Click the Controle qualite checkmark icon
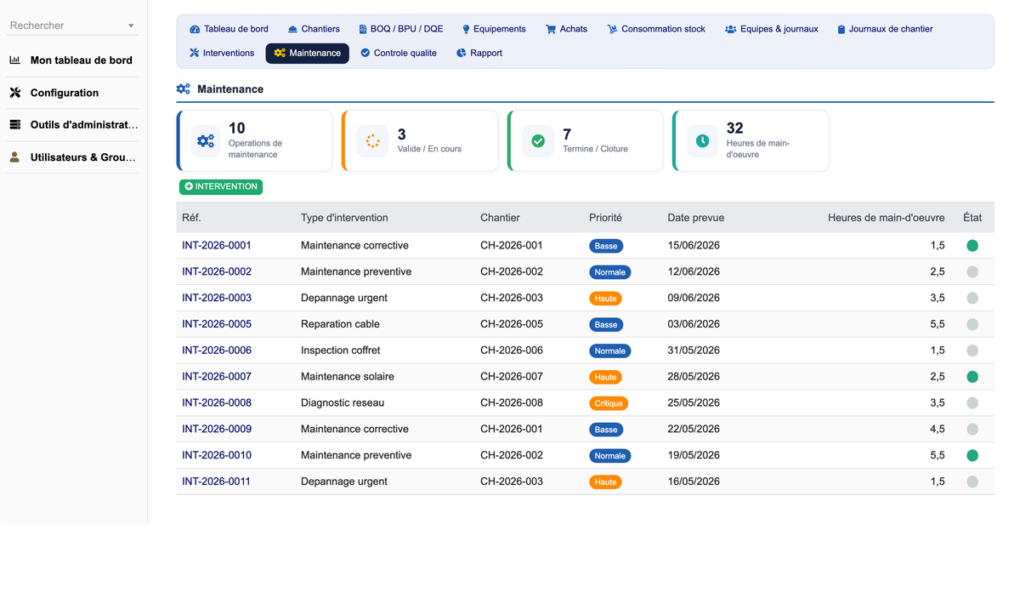 tap(365, 53)
